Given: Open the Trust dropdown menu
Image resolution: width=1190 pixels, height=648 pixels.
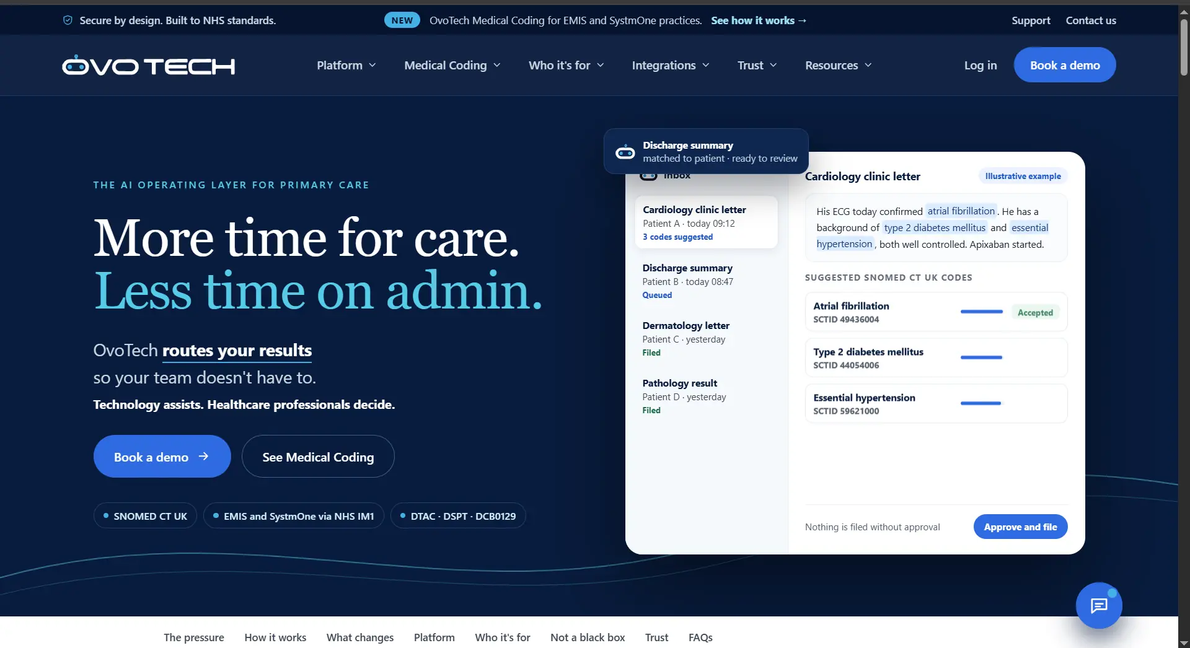Looking at the screenshot, I should [757, 65].
